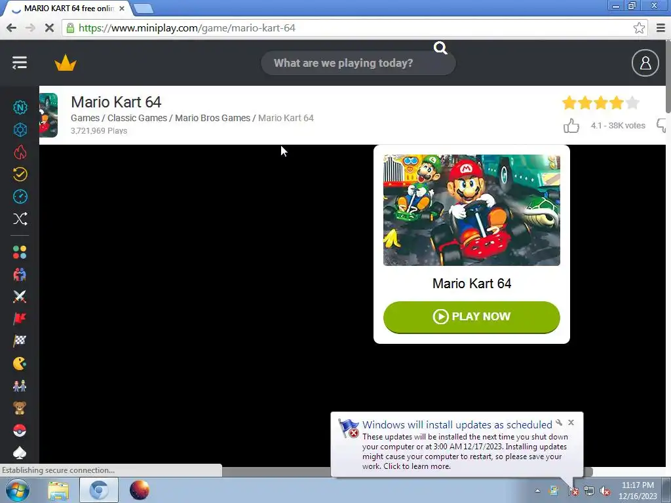Open the red-orange sphere taskbar app
Image resolution: width=671 pixels, height=503 pixels.
(x=140, y=490)
